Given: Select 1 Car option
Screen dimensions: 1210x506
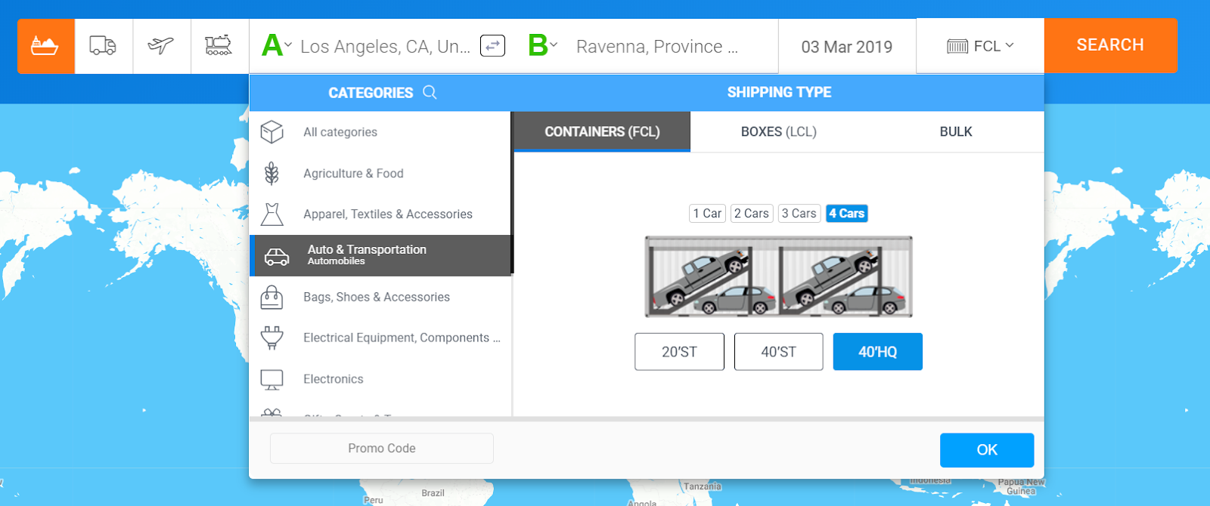Looking at the screenshot, I should pos(708,214).
